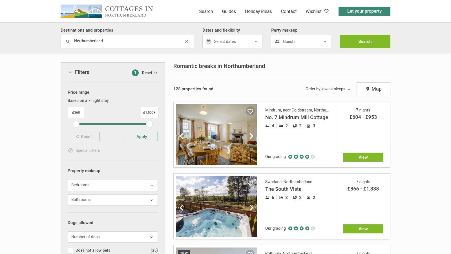View The South Vista property
451x254 pixels.
pyautogui.click(x=363, y=229)
